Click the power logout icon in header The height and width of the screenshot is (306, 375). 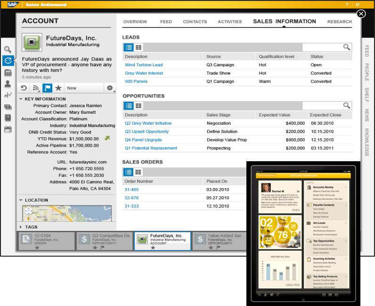pyautogui.click(x=358, y=5)
